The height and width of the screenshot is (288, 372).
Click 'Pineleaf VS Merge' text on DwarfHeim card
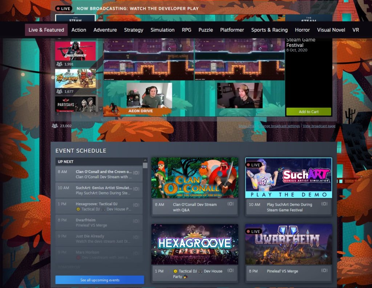(x=282, y=271)
